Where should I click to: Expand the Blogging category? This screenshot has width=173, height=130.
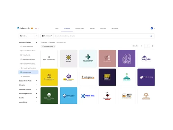pyautogui.click(x=37, y=85)
